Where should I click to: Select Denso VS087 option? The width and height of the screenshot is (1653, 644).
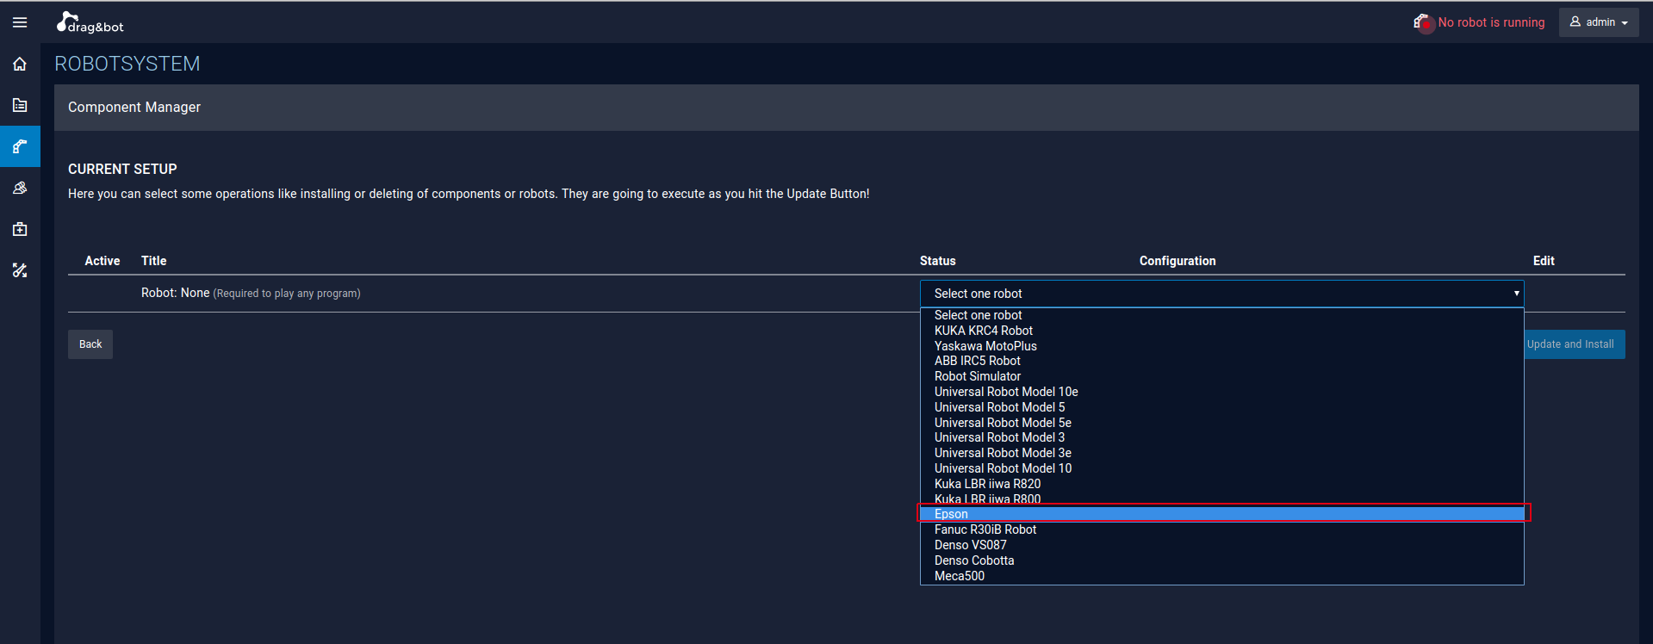click(x=1221, y=545)
